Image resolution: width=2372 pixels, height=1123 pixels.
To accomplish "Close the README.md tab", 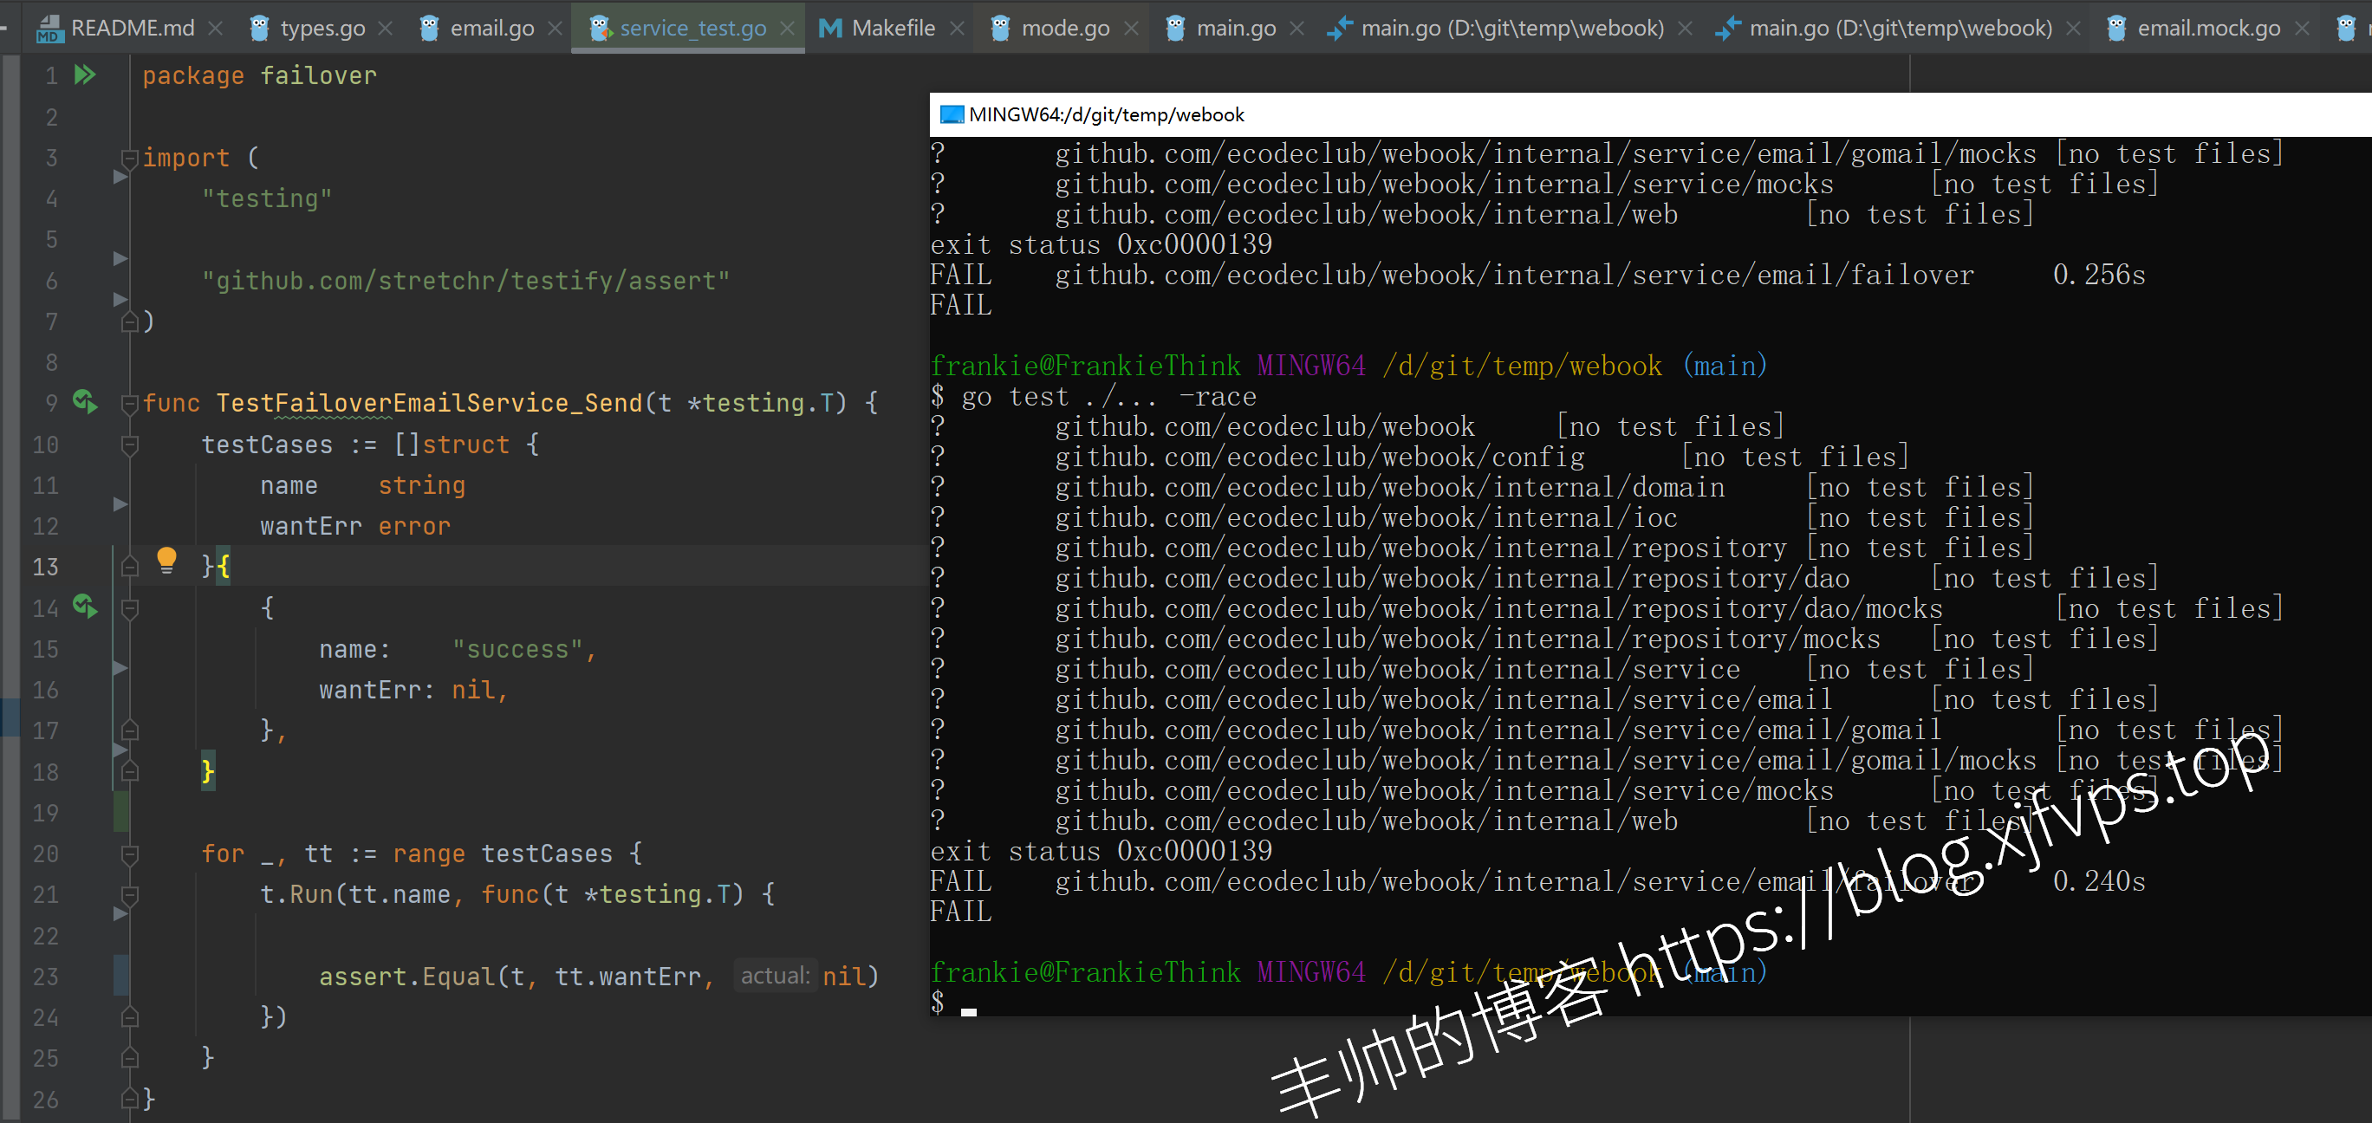I will coord(216,29).
